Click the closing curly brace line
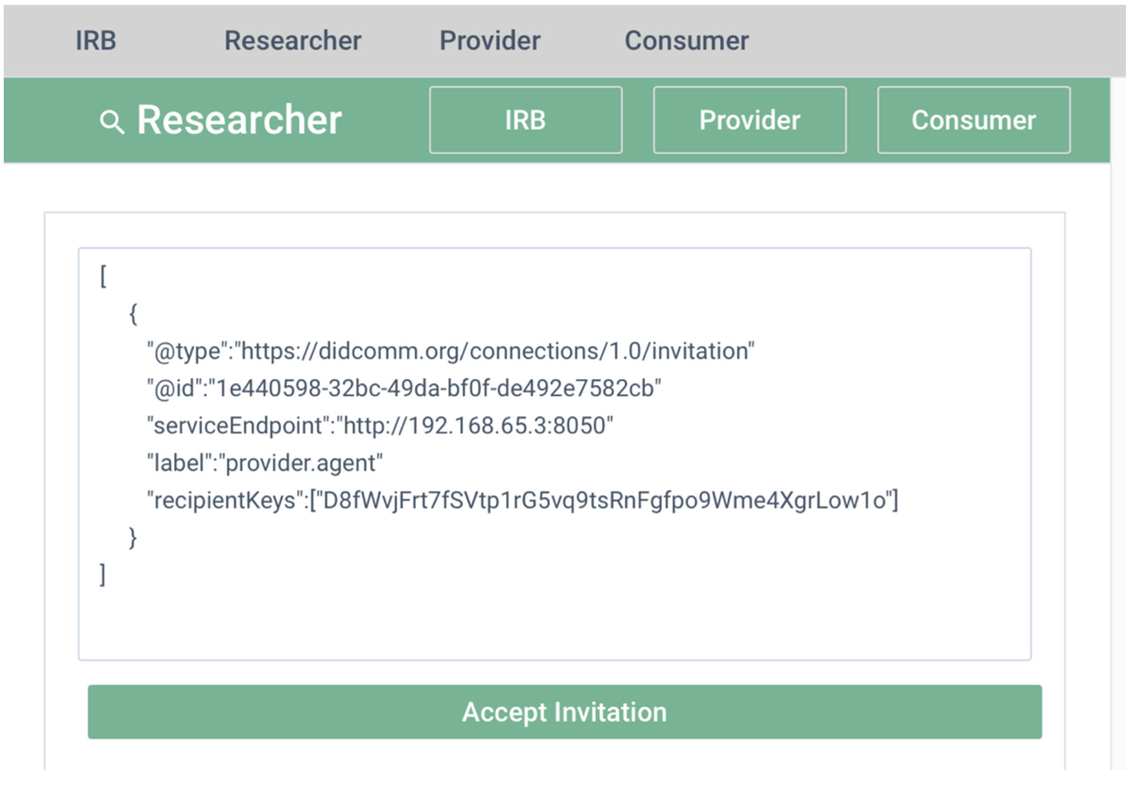 point(132,537)
